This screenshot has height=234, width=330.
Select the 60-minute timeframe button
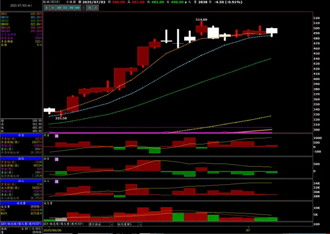(77, 8)
